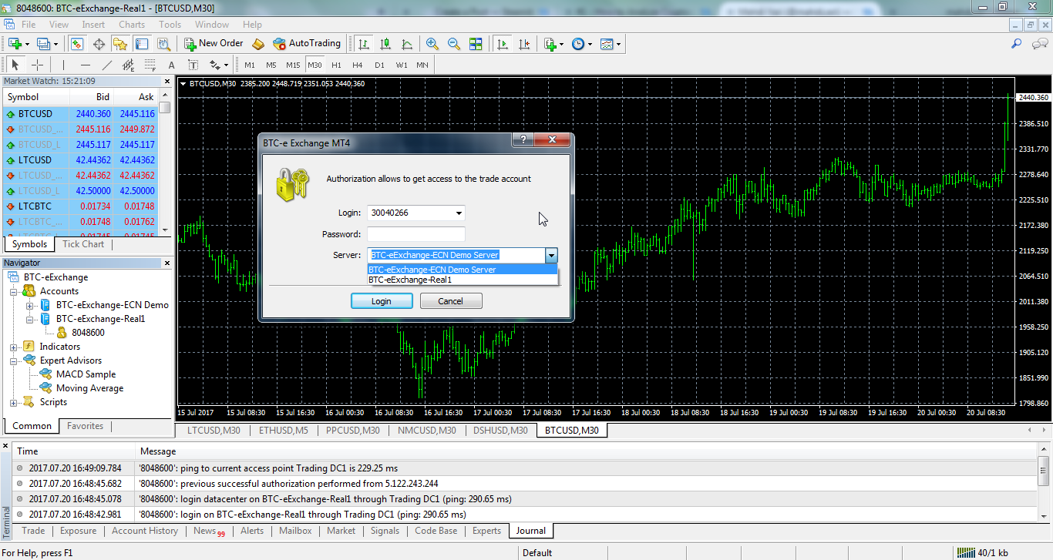
Task: Open the Charts menu
Action: coord(132,25)
